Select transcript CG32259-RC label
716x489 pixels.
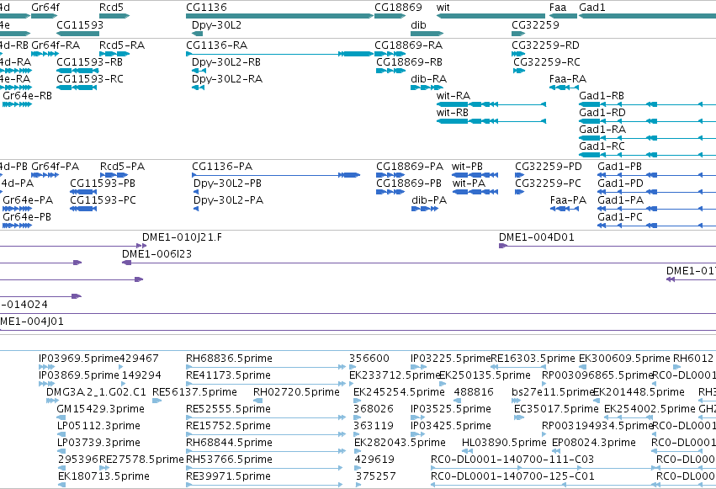click(547, 62)
